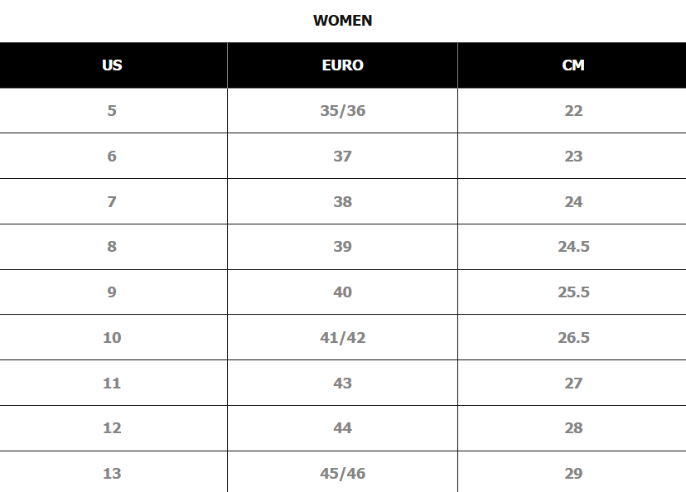Click the Euro size 39 cell
The width and height of the screenshot is (686, 492).
pos(342,247)
